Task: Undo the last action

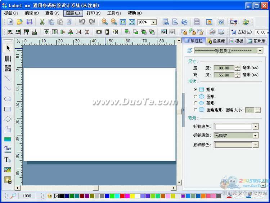Action: (82, 22)
